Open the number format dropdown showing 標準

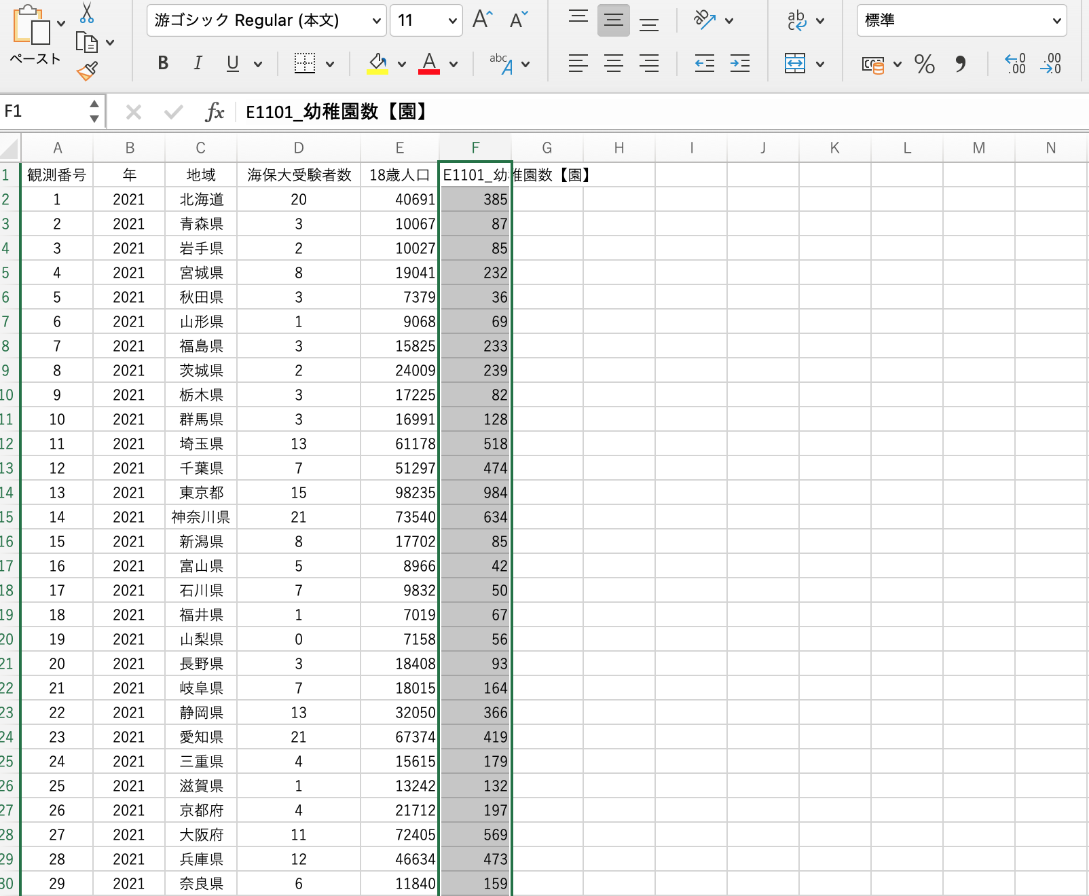[961, 20]
